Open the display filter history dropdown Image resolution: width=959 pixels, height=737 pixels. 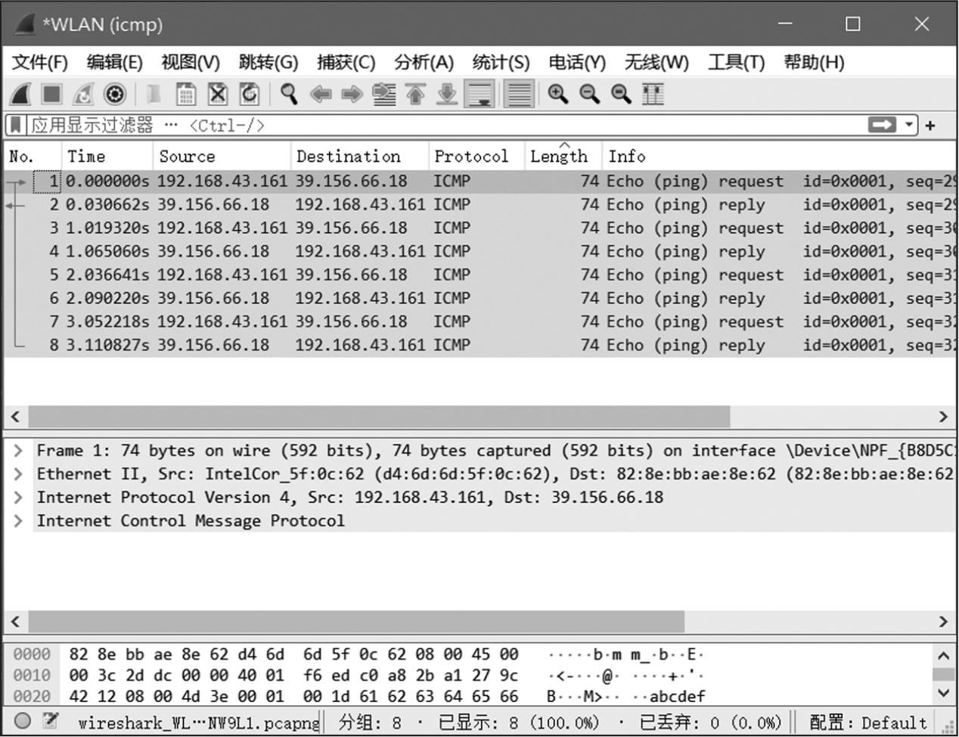909,125
